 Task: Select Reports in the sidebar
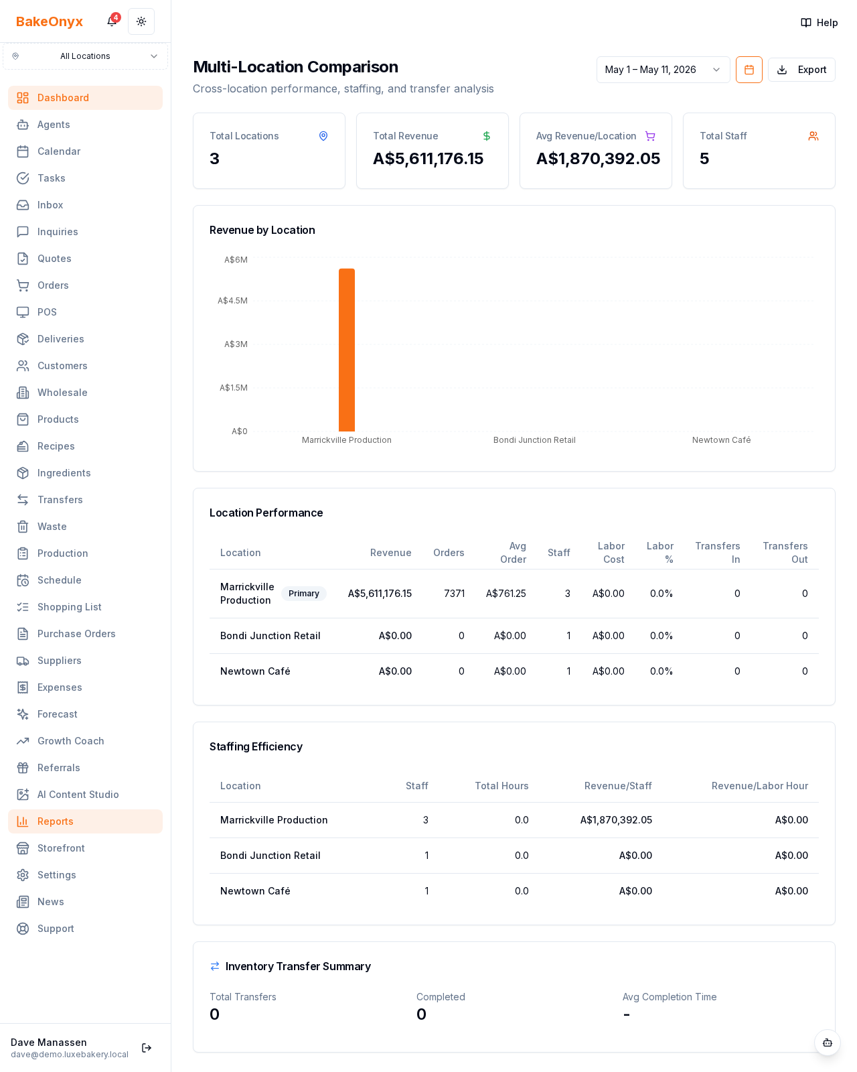[85, 821]
